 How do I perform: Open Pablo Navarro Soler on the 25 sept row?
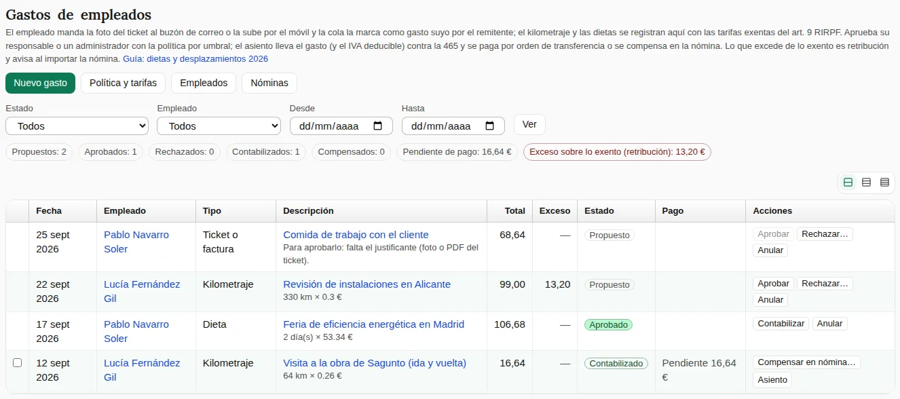[x=136, y=242]
